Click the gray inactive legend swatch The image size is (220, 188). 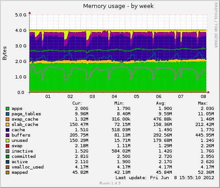click(8, 151)
